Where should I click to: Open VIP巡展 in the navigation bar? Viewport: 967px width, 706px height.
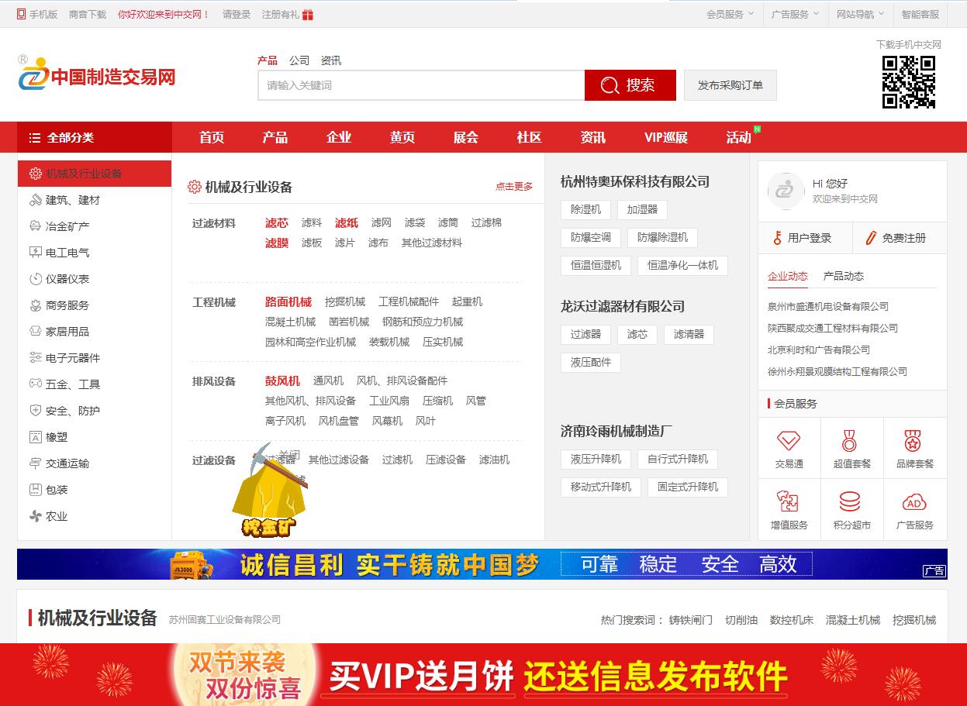point(666,137)
